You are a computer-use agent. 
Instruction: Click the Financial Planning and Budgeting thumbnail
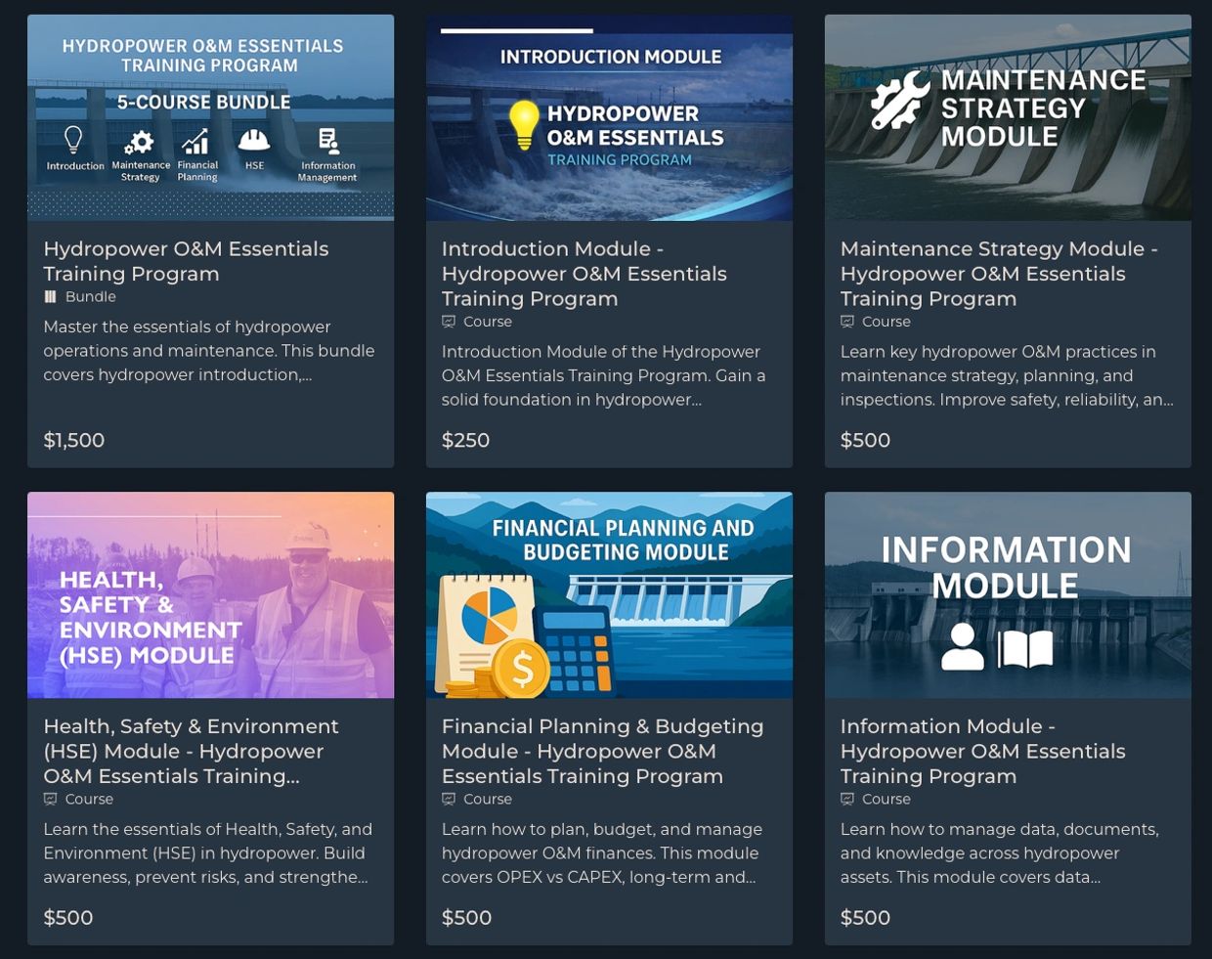(x=609, y=594)
